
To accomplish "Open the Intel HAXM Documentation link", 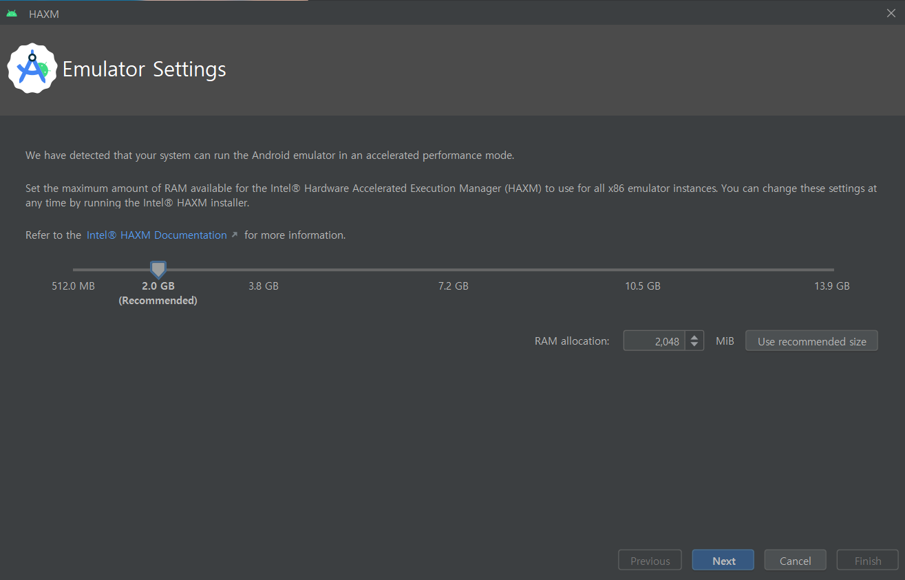I will 156,235.
